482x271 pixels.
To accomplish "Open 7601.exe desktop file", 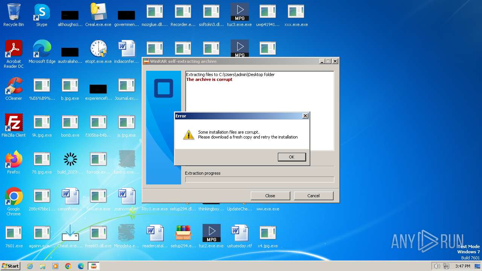I will 14,236.
